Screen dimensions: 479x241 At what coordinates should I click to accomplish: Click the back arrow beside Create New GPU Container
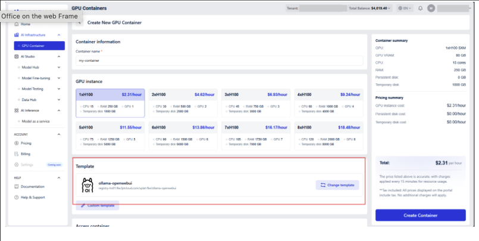click(x=79, y=22)
